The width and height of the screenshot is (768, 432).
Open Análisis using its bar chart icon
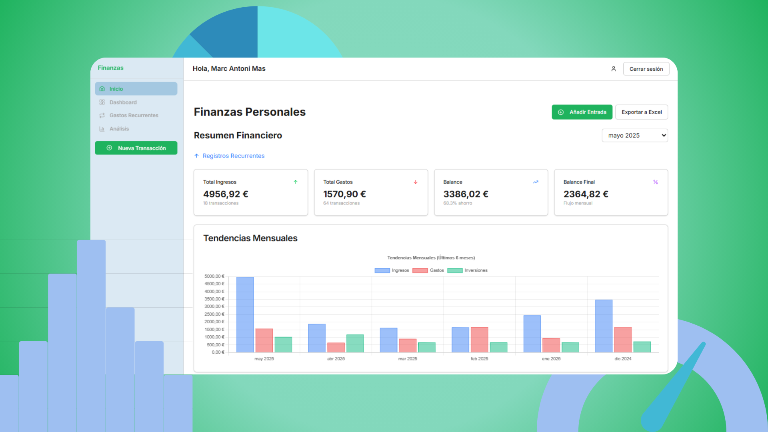point(102,128)
